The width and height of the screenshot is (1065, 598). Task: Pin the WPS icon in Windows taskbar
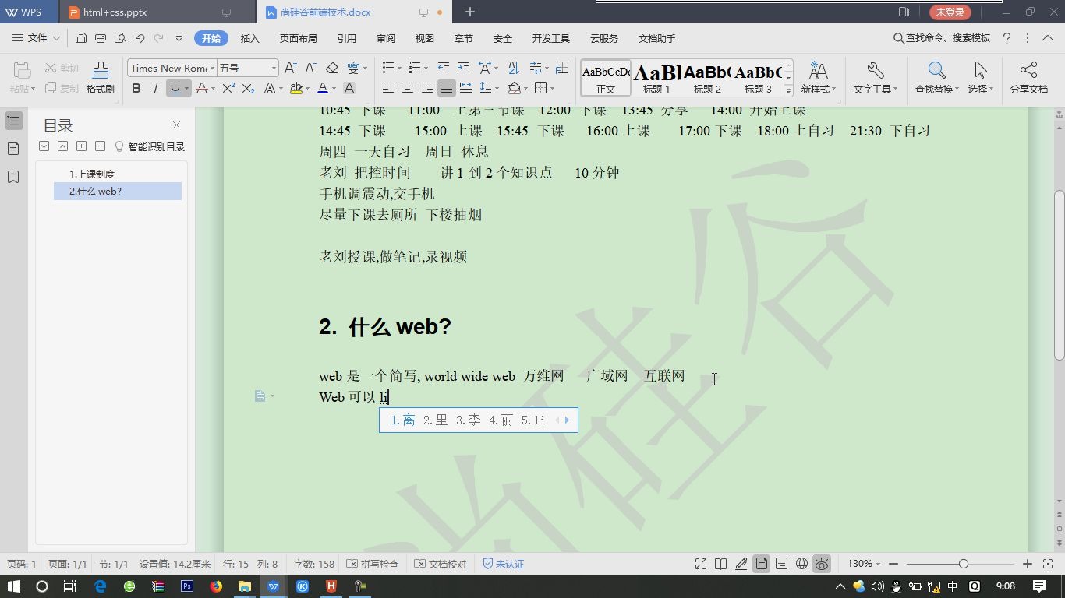point(273,587)
